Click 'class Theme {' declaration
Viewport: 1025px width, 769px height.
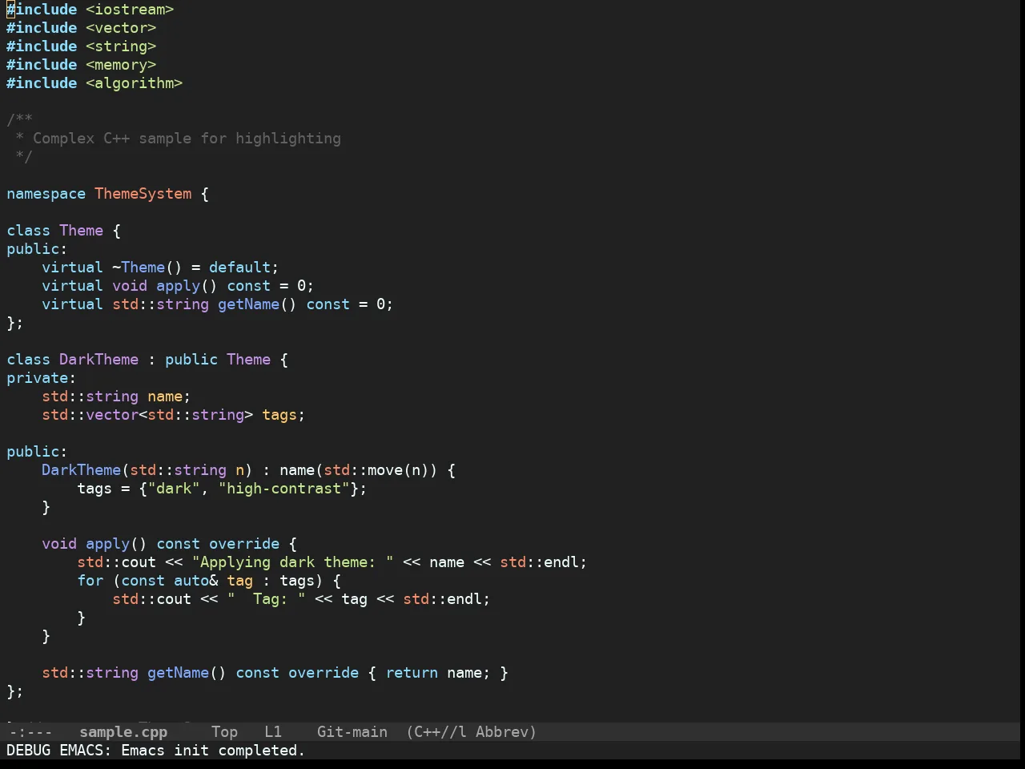pos(64,231)
